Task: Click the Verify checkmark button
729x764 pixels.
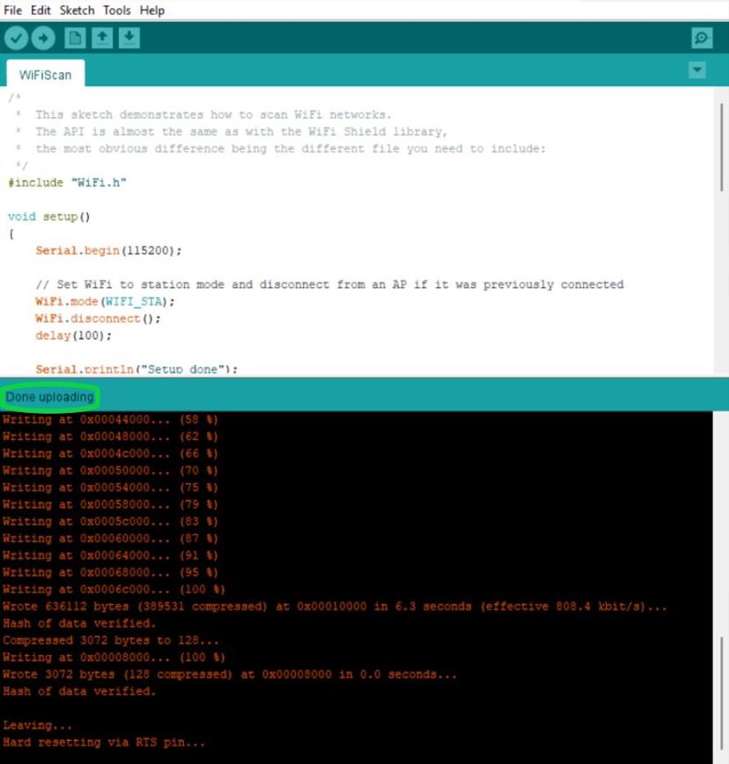Action: point(16,38)
